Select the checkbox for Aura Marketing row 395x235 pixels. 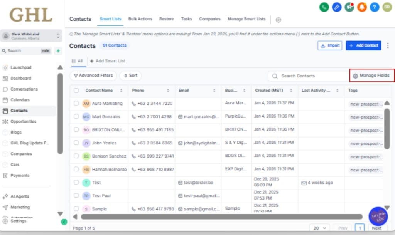point(76,103)
